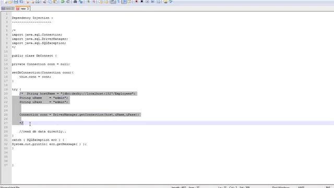Image resolution: width=334 pixels, height=188 pixels.
Task: Click the selected "String uName" line
Action: pos(44,98)
